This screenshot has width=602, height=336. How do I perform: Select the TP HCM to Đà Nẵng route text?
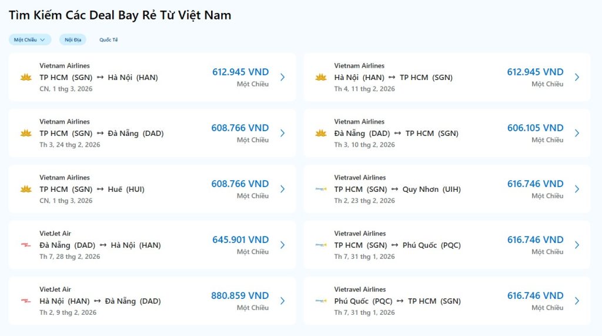click(x=102, y=134)
